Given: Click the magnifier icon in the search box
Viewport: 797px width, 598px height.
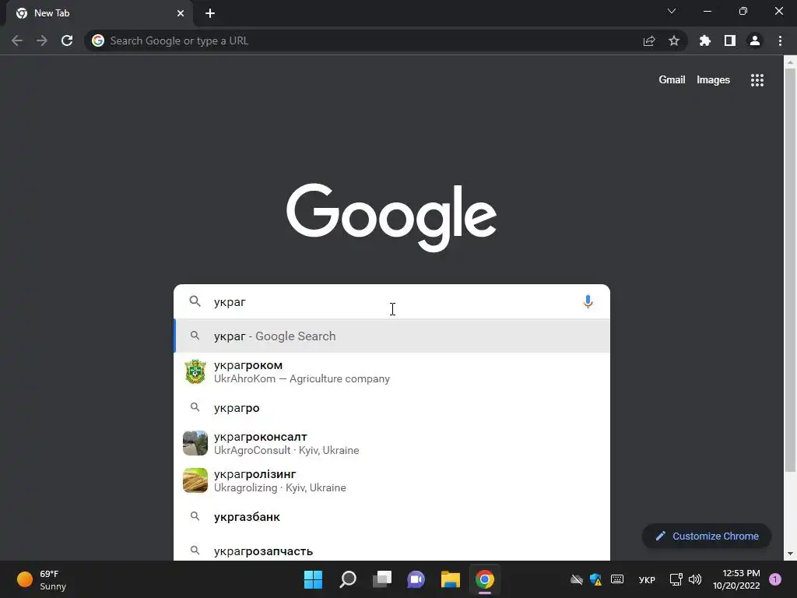Looking at the screenshot, I should click(195, 301).
